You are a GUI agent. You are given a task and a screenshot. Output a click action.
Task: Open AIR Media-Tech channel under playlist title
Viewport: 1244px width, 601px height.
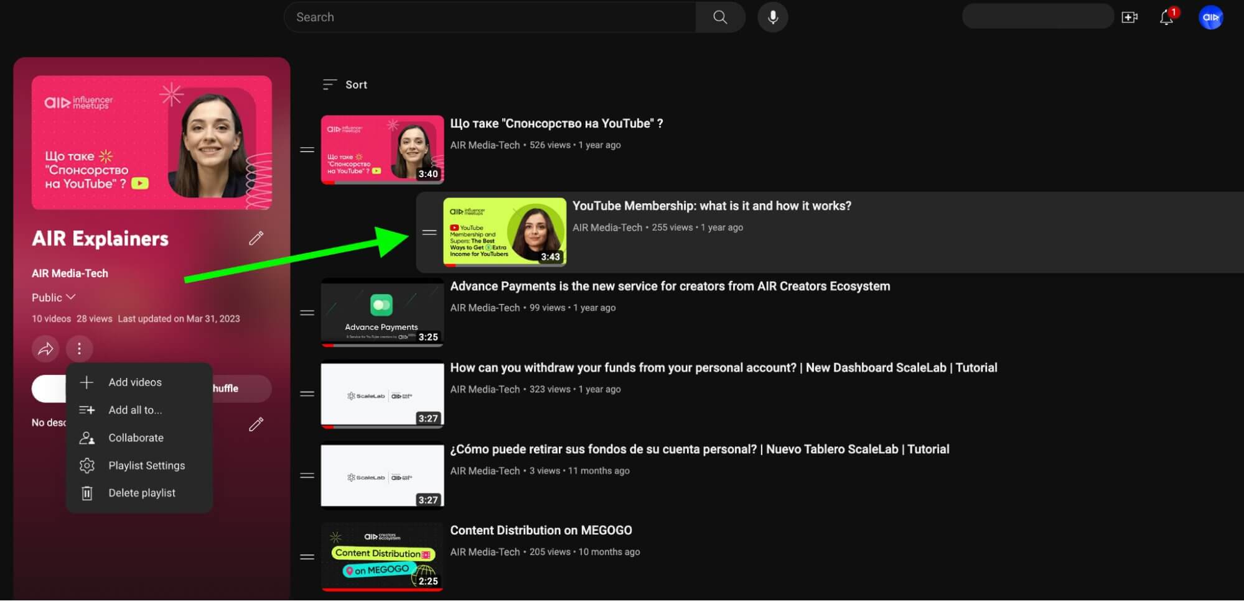pyautogui.click(x=70, y=273)
